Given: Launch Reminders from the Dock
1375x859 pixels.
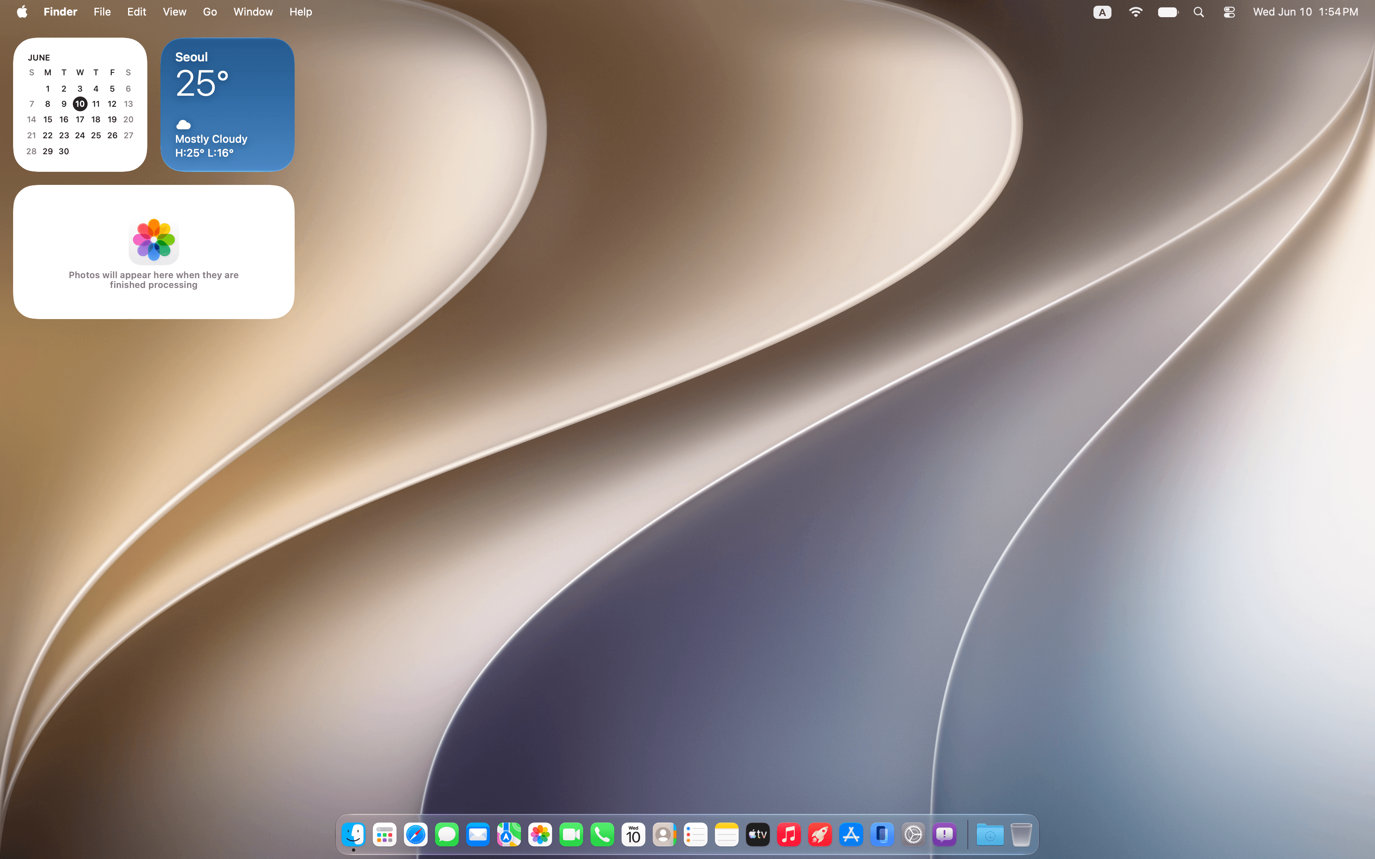Looking at the screenshot, I should click(x=695, y=834).
